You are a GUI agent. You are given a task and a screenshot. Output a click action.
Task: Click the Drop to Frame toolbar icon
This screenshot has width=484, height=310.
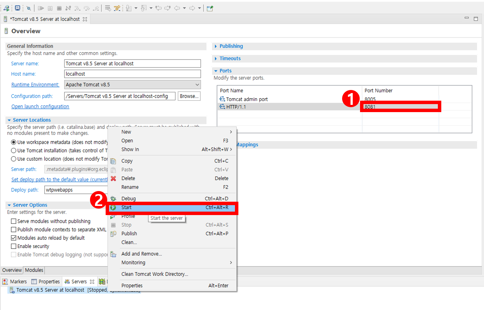108,8
